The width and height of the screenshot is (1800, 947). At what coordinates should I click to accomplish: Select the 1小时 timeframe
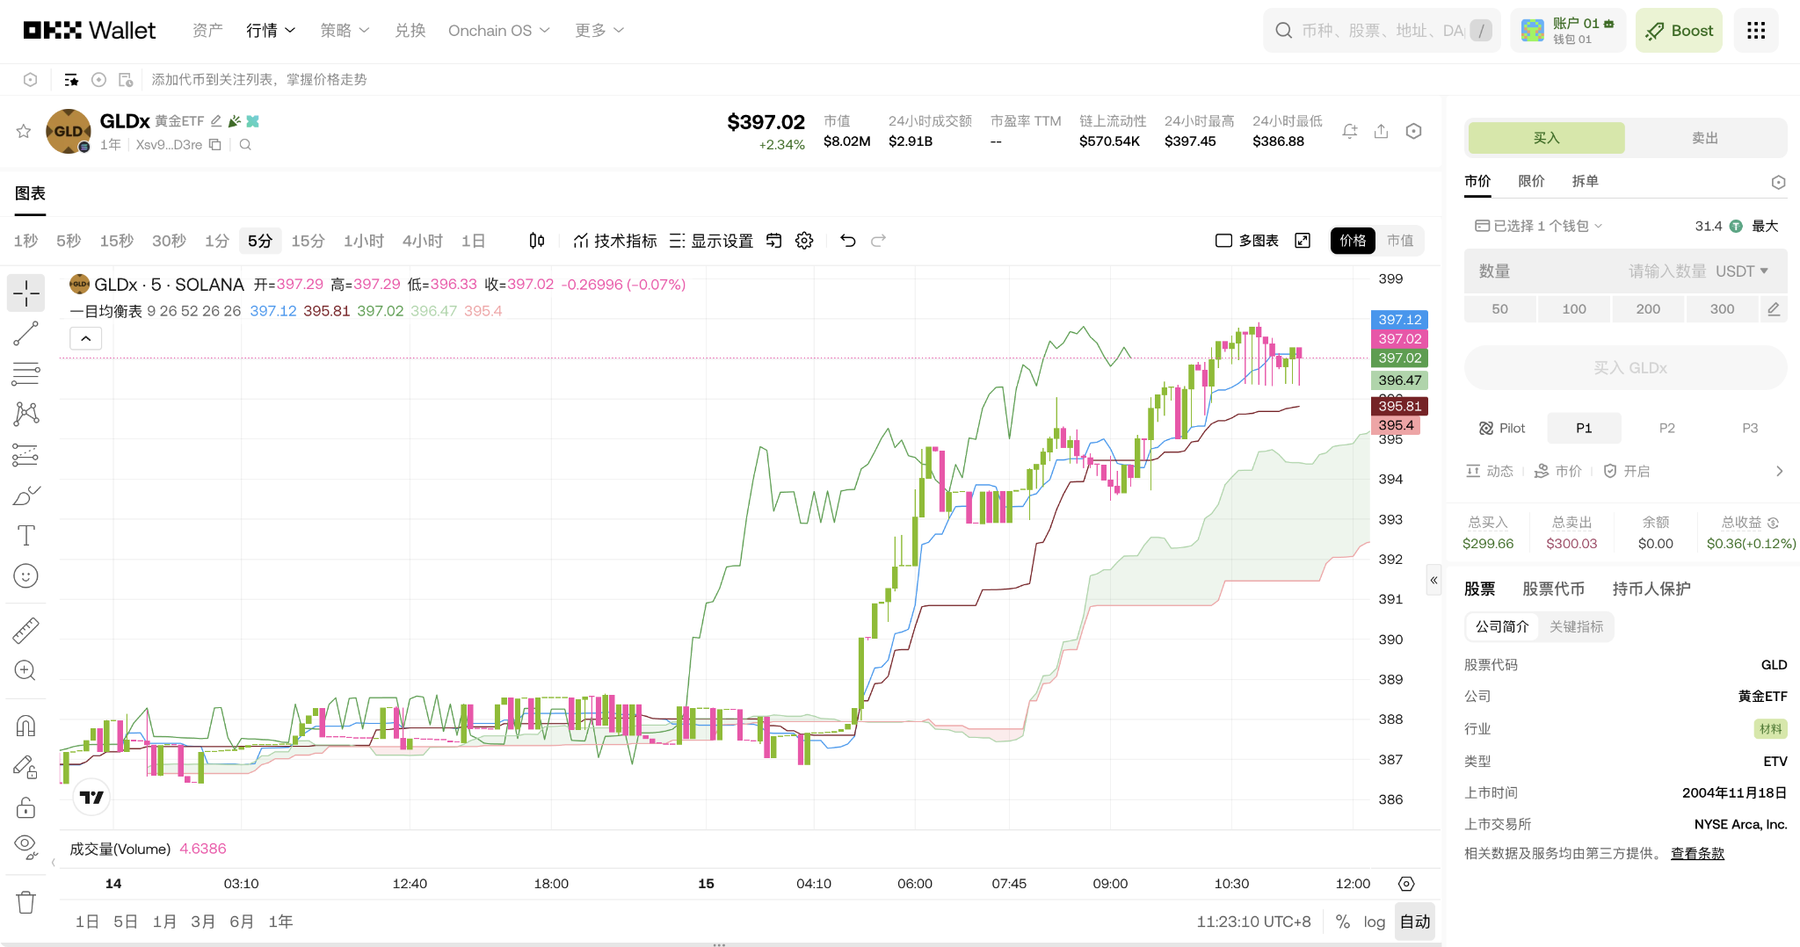(x=364, y=241)
